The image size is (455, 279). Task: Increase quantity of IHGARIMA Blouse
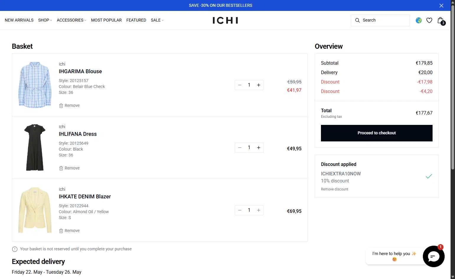(x=259, y=85)
